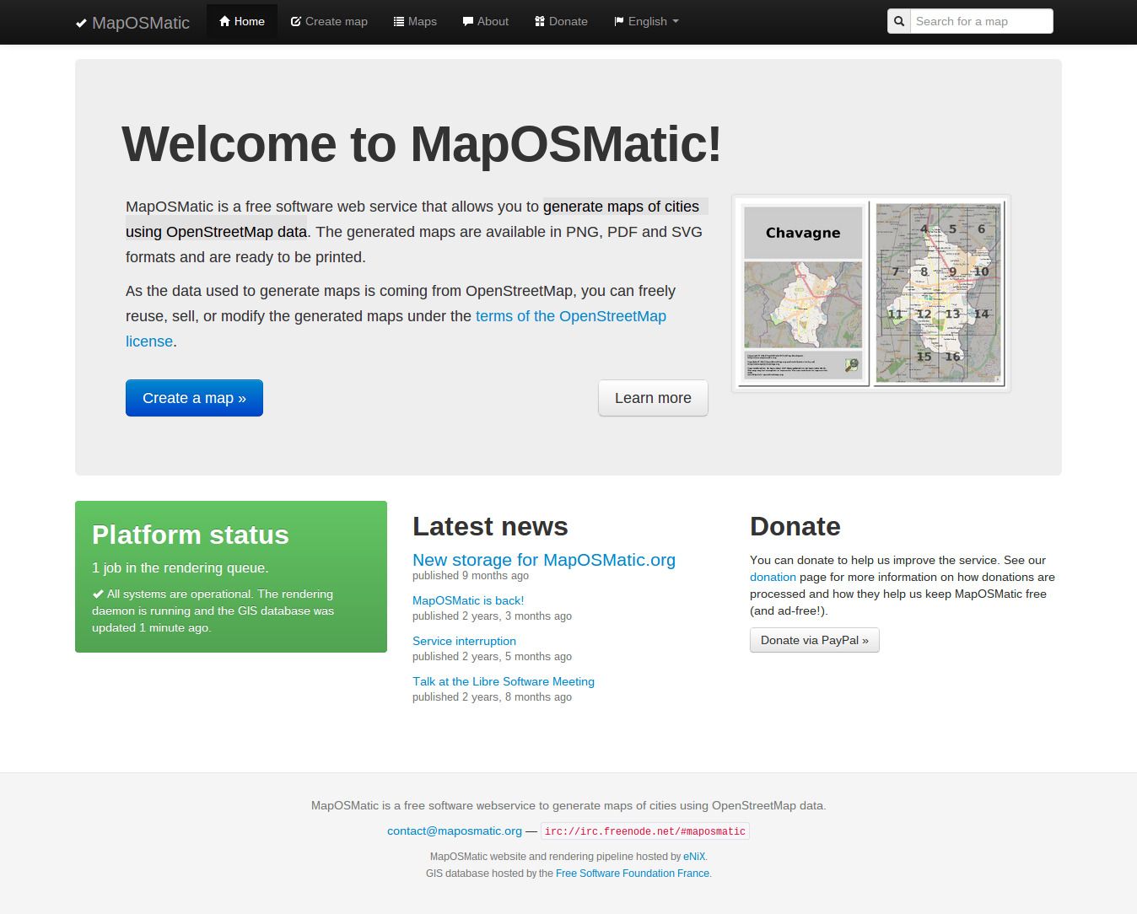Open the terms of the OpenStreetMap license

tap(571, 316)
